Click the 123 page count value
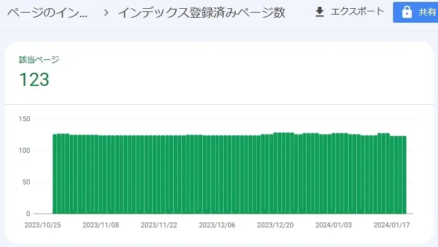438x247 pixels. click(34, 80)
